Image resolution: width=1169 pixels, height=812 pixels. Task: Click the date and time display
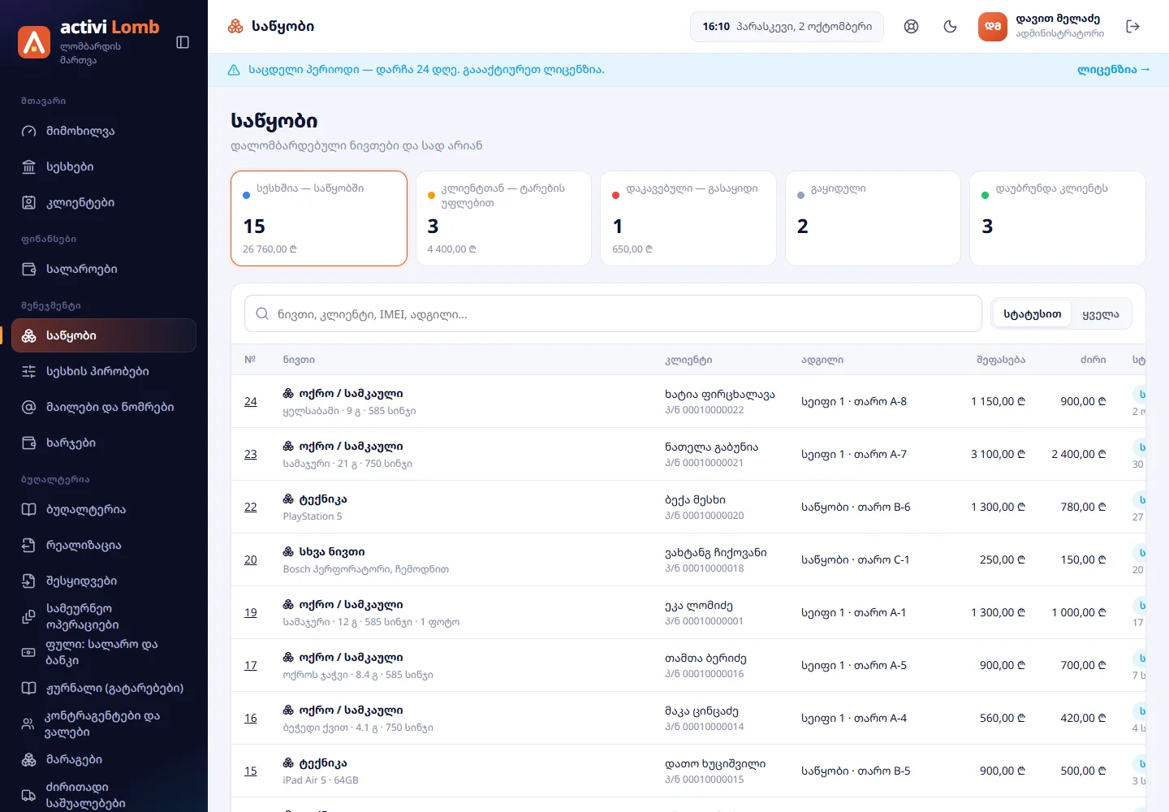(x=787, y=27)
